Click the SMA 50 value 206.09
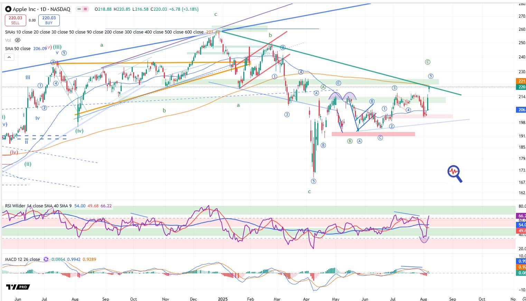This screenshot has width=526, height=301. (x=40, y=49)
